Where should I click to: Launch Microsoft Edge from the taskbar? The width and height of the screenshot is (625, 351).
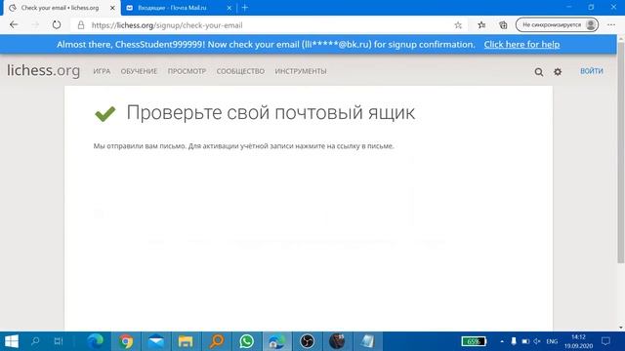[96, 341]
